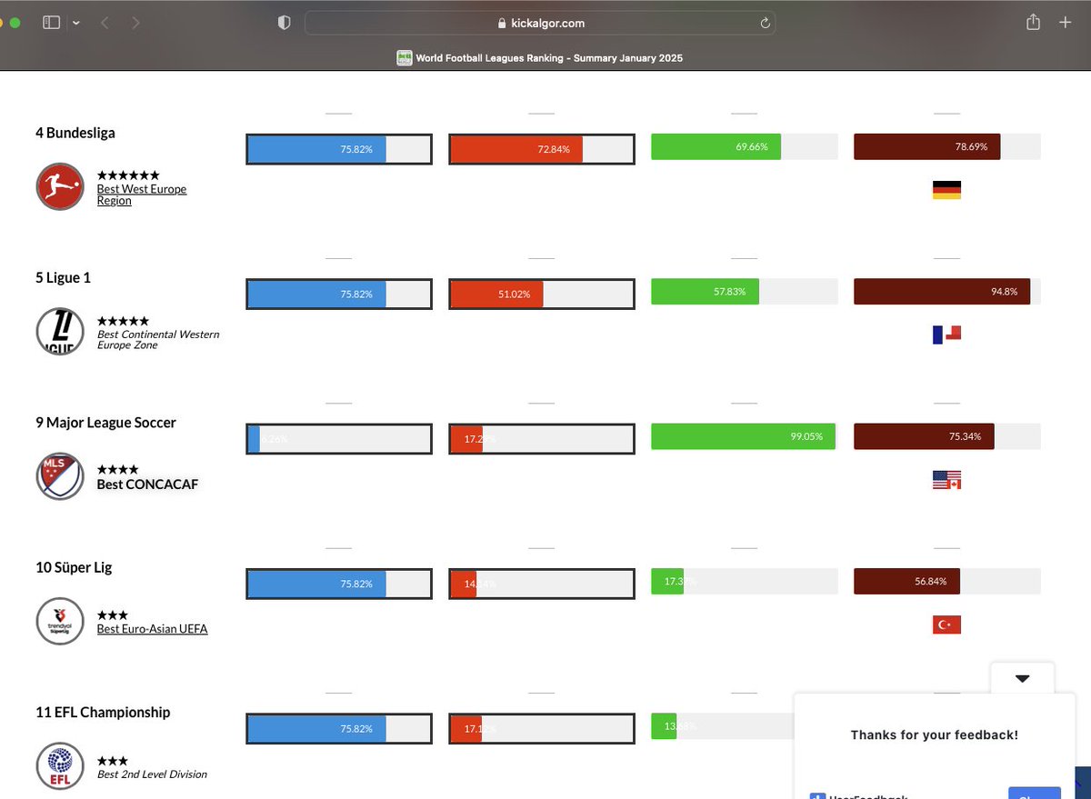Click Best CONCACAF label

click(147, 484)
